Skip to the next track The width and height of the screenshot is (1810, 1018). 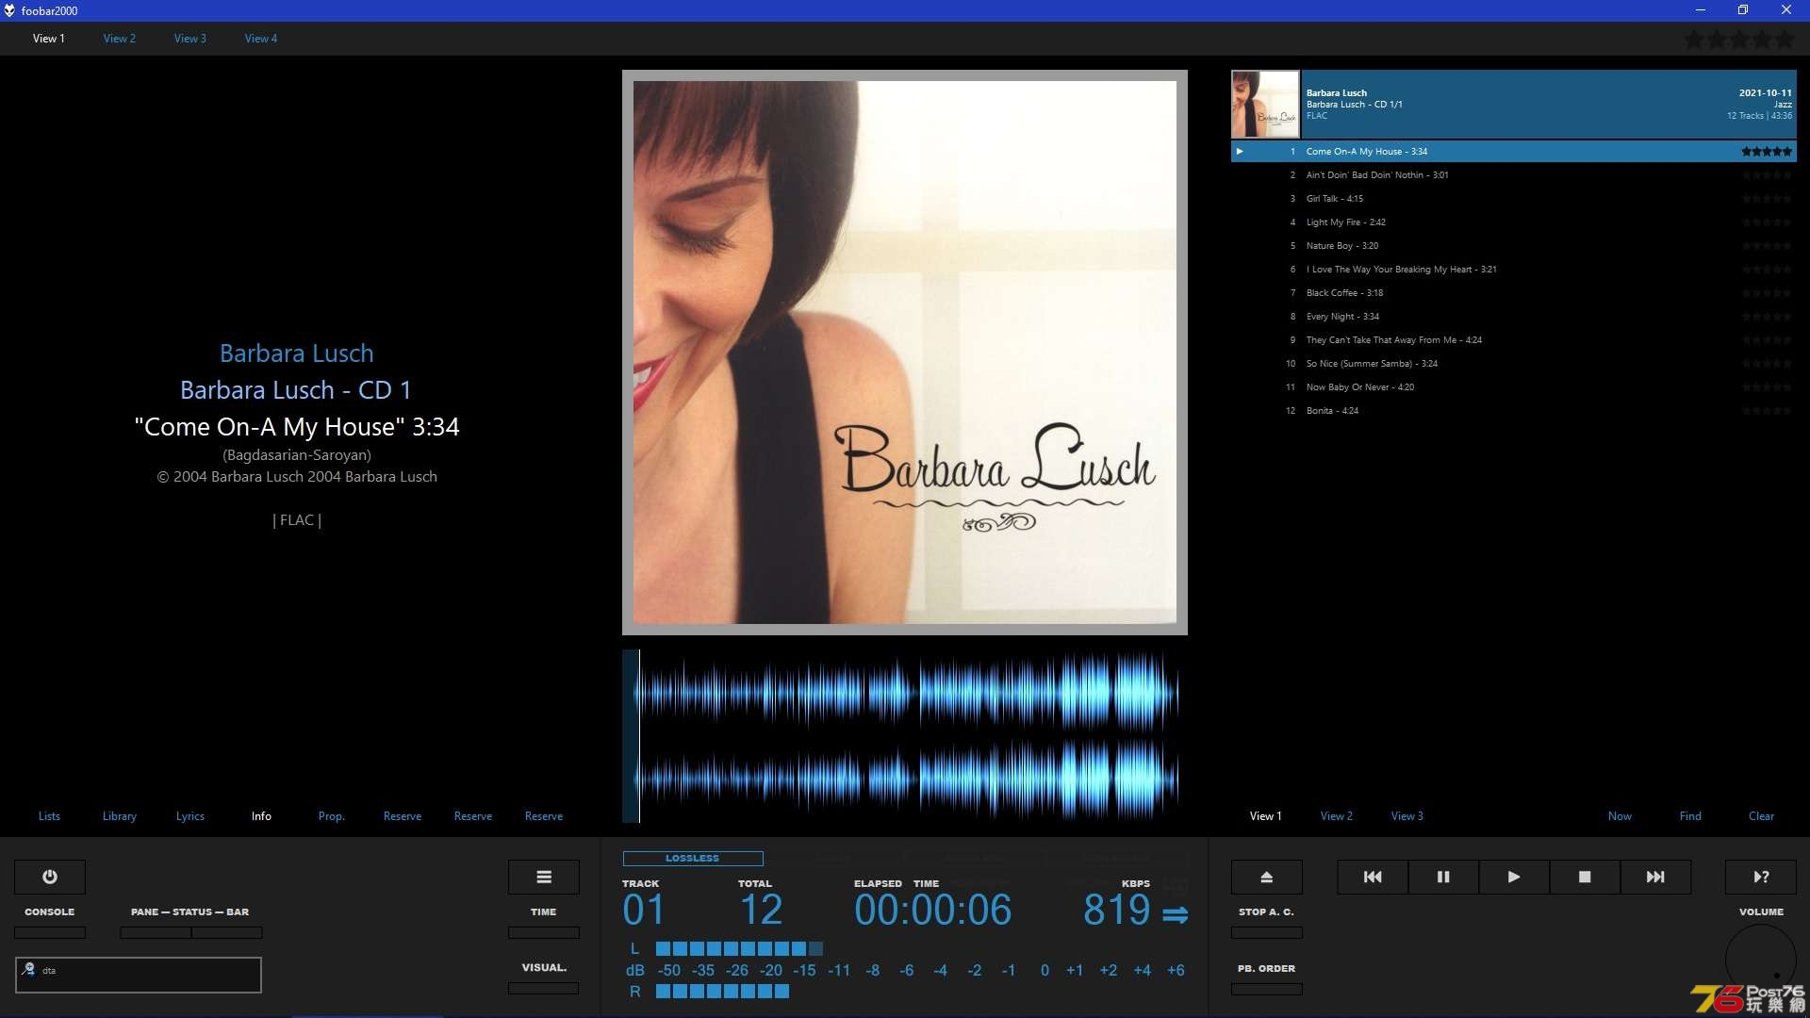point(1655,877)
